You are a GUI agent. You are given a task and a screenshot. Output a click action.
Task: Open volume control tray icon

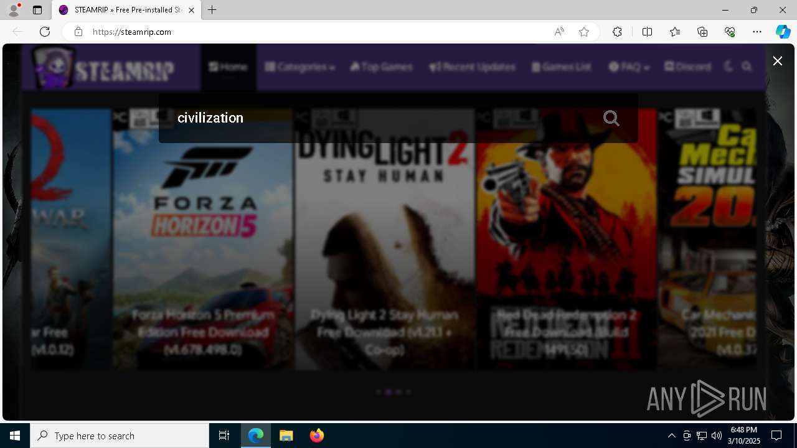coord(716,436)
